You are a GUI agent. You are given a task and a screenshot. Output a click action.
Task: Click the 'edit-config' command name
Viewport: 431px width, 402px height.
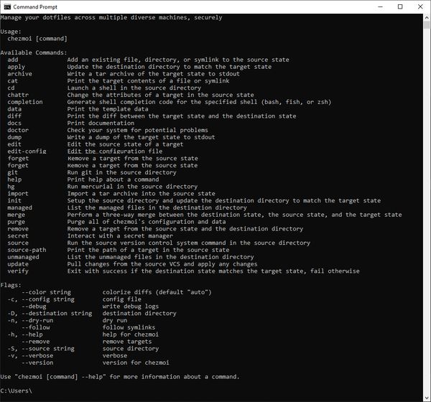click(27, 151)
